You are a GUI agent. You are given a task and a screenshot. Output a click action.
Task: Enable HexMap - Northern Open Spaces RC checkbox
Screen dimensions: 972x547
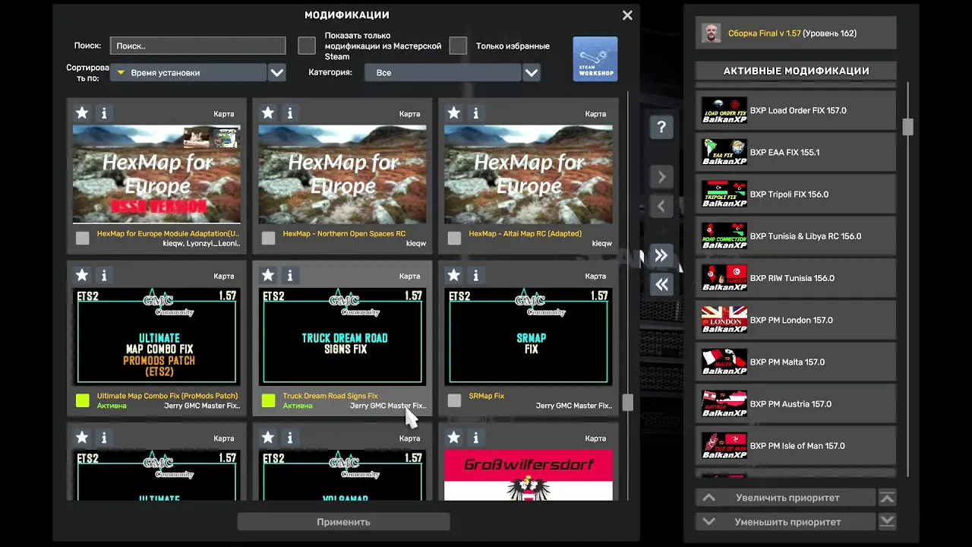coord(268,239)
